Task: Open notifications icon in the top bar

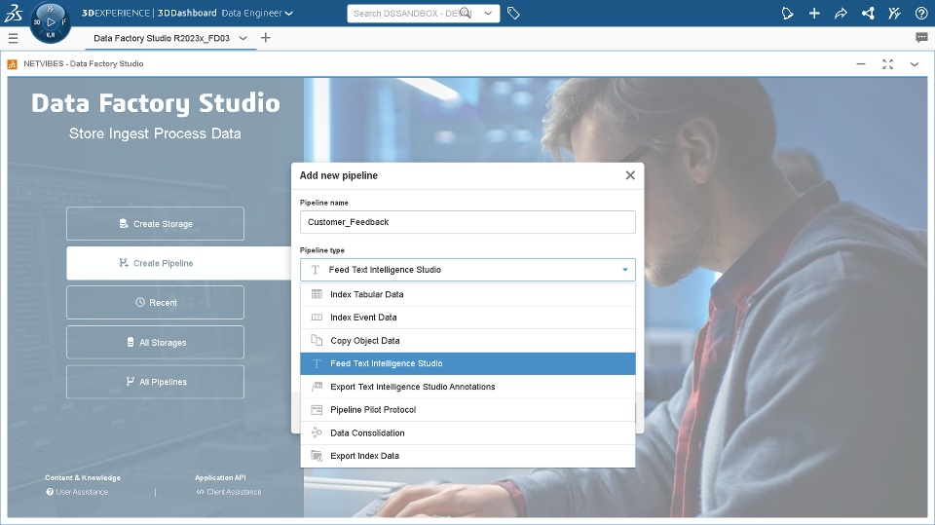Action: click(x=787, y=13)
